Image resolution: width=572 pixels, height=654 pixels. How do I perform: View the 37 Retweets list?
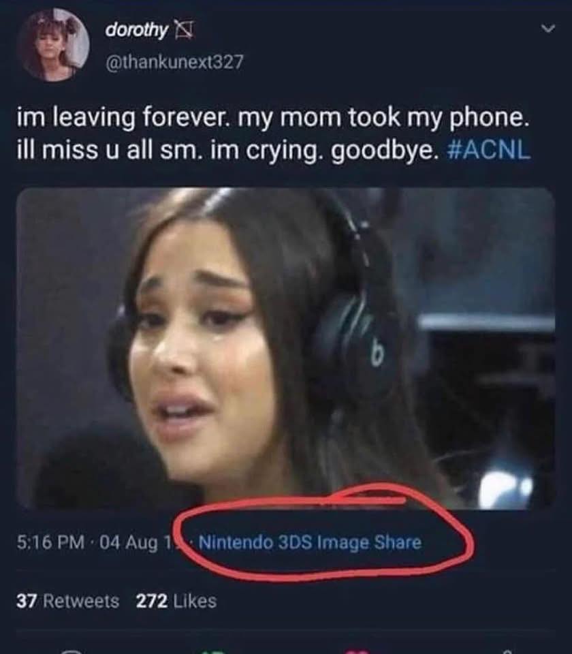(x=68, y=601)
